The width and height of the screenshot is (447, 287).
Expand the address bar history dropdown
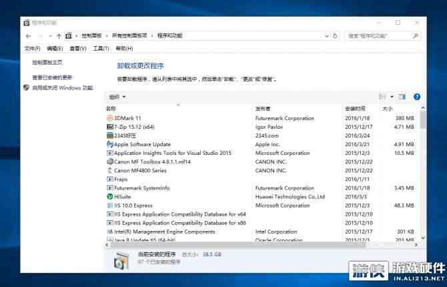click(326, 36)
